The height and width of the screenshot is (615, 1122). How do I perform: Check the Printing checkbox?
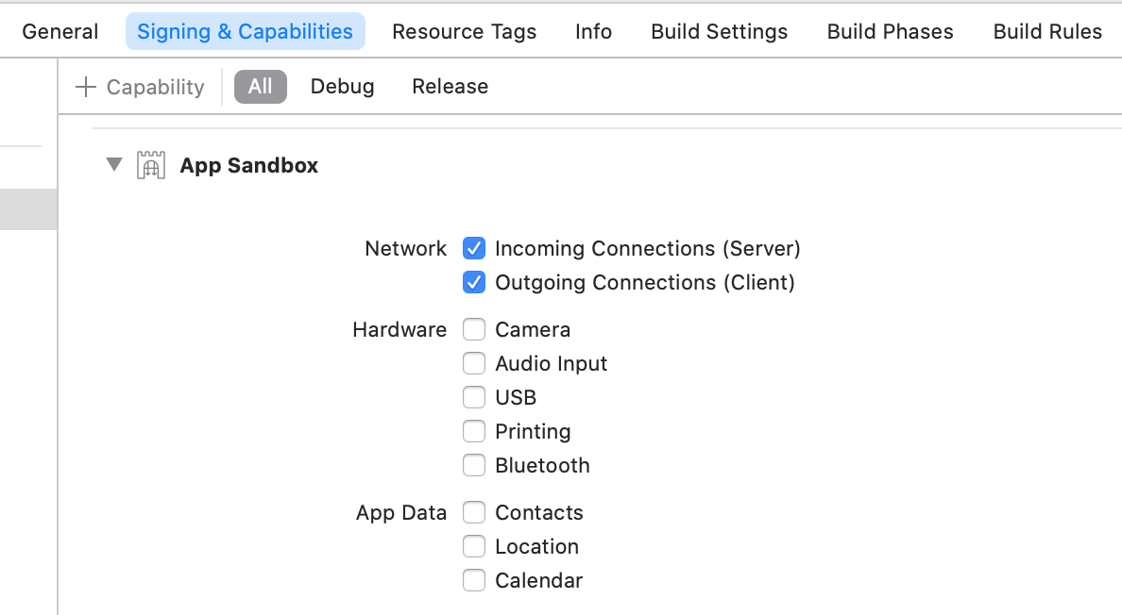474,432
